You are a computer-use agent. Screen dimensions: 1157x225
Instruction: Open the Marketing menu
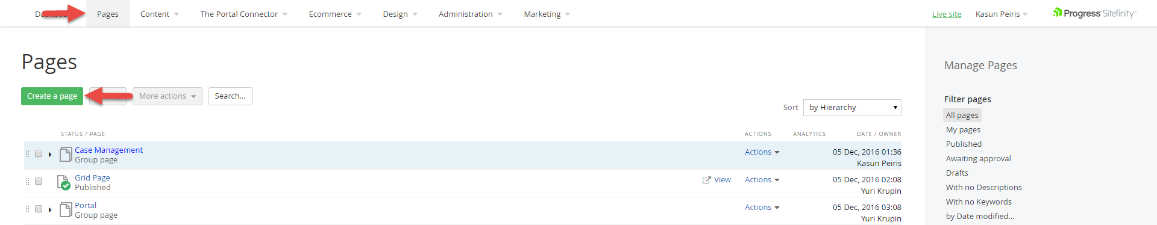point(547,14)
